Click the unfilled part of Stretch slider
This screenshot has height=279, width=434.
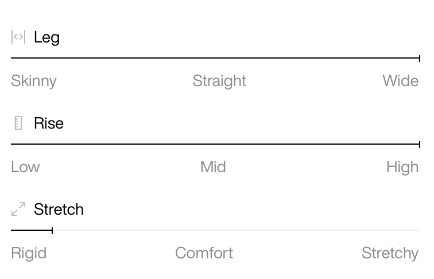(x=236, y=230)
